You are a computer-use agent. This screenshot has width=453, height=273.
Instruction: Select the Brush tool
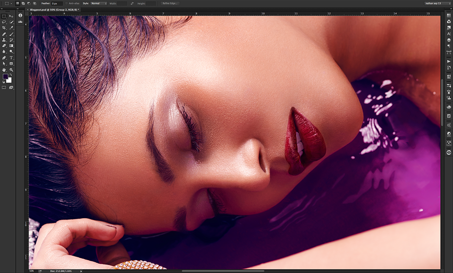(11, 34)
